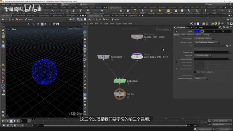Switch to the Attributes parameter tab
233x131 pixels.
coord(190,35)
